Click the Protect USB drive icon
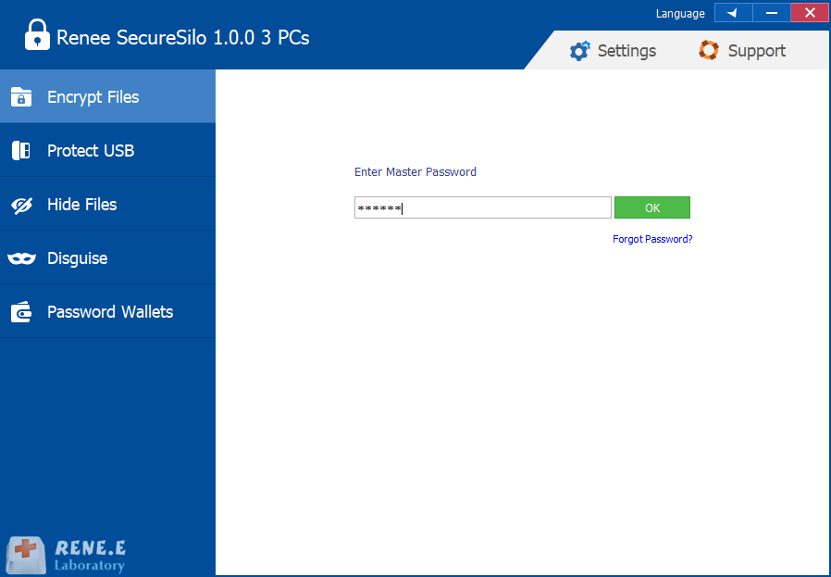The height and width of the screenshot is (577, 831). click(x=21, y=151)
